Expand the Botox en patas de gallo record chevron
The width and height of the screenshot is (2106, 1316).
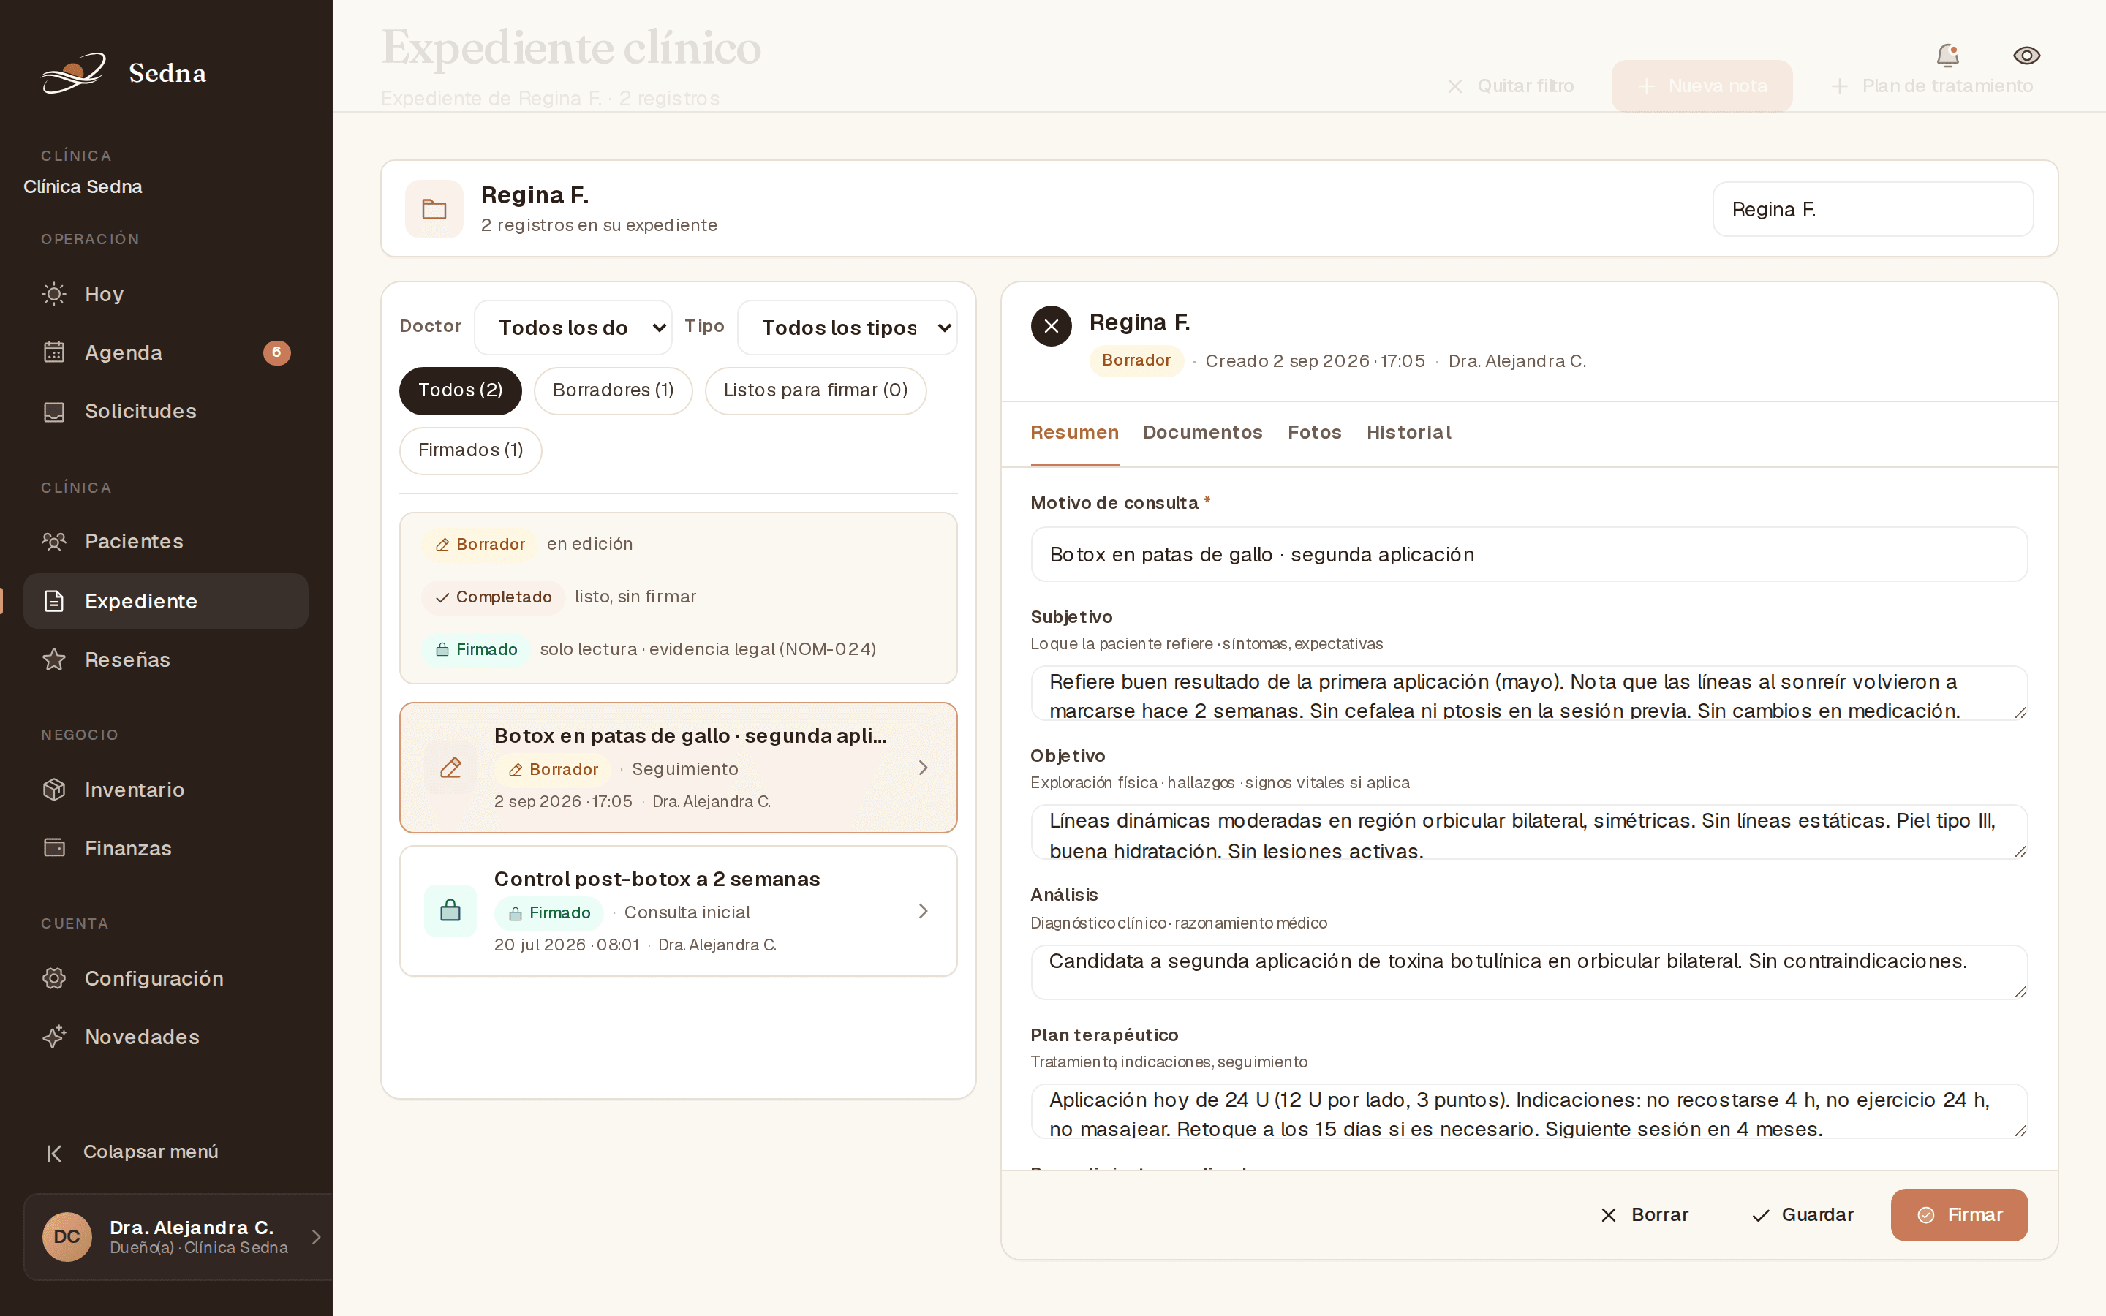coord(924,768)
